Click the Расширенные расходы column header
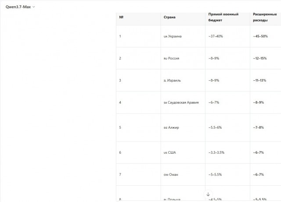The width and height of the screenshot is (281, 202). point(265,17)
